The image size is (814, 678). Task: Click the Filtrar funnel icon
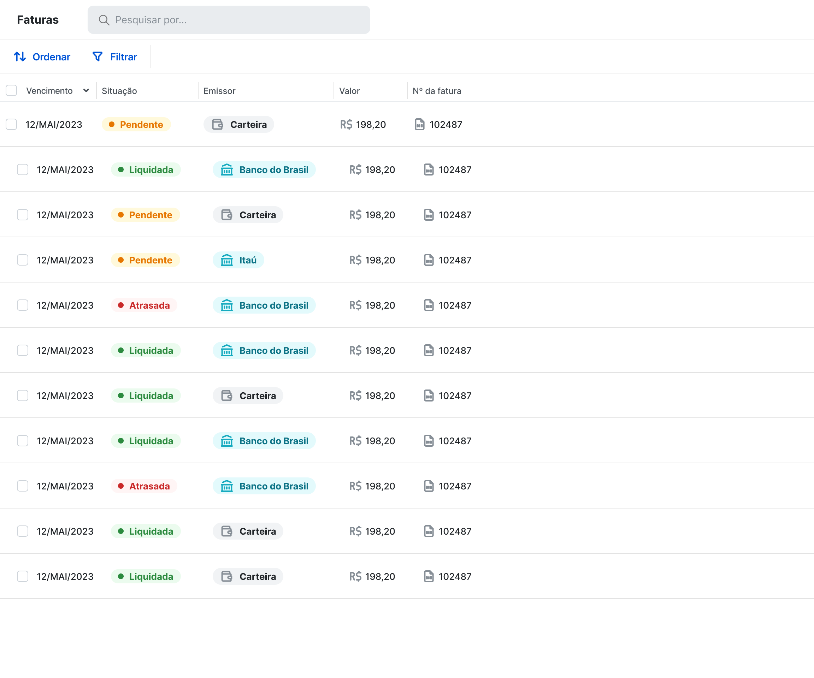coord(98,56)
